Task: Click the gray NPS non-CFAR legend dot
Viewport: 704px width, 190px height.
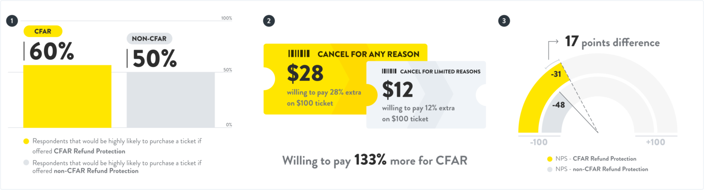Action: 550,169
